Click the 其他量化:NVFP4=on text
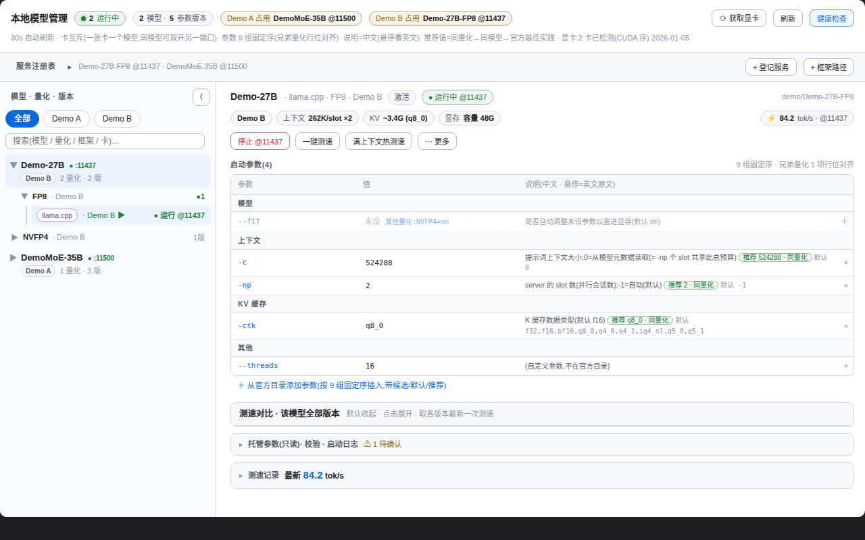The height and width of the screenshot is (540, 865). coord(417,221)
